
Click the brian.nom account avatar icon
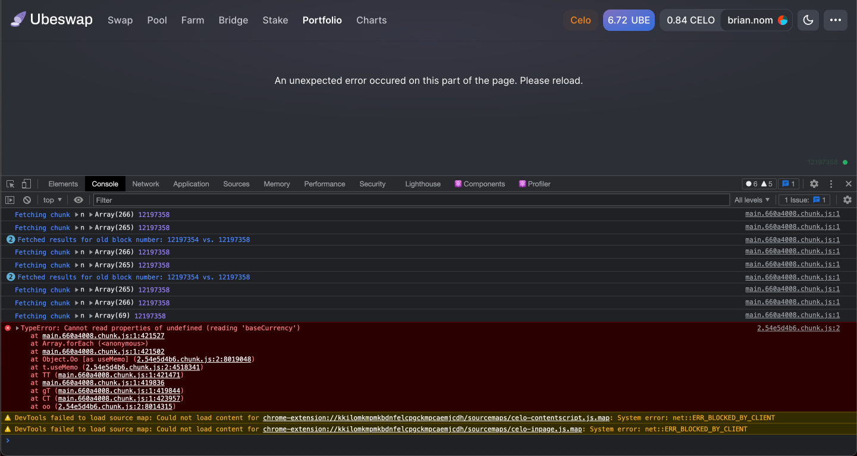tap(783, 20)
